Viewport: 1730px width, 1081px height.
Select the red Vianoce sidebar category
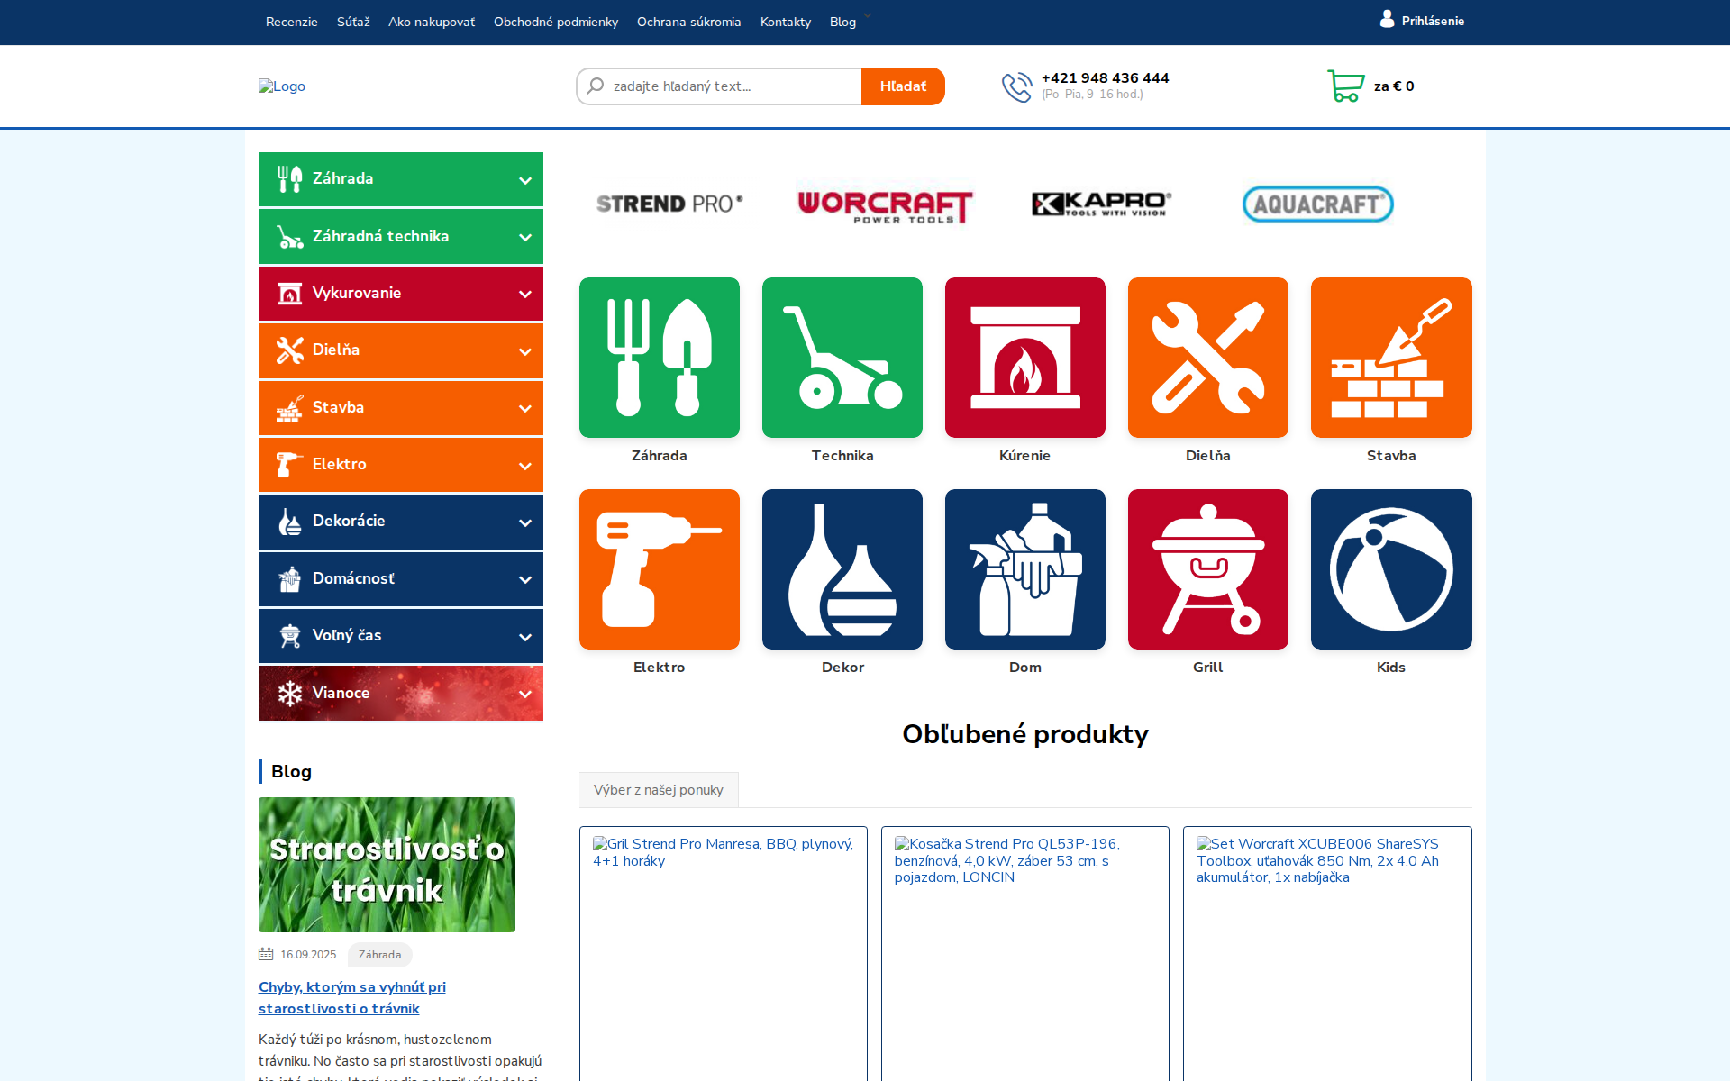[x=400, y=693]
